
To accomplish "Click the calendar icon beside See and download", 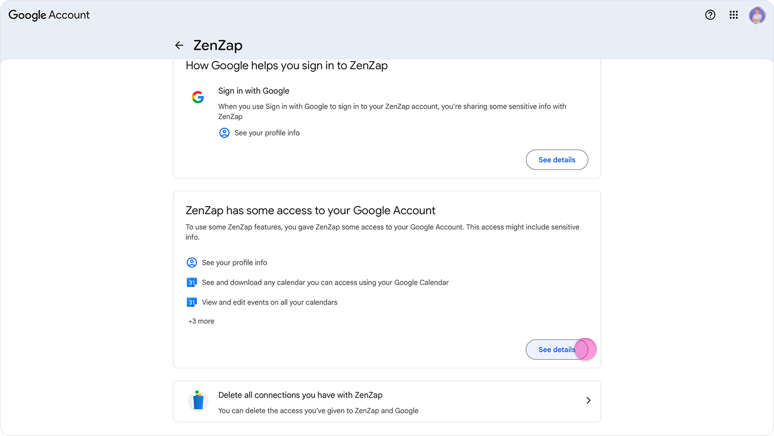I will point(192,282).
